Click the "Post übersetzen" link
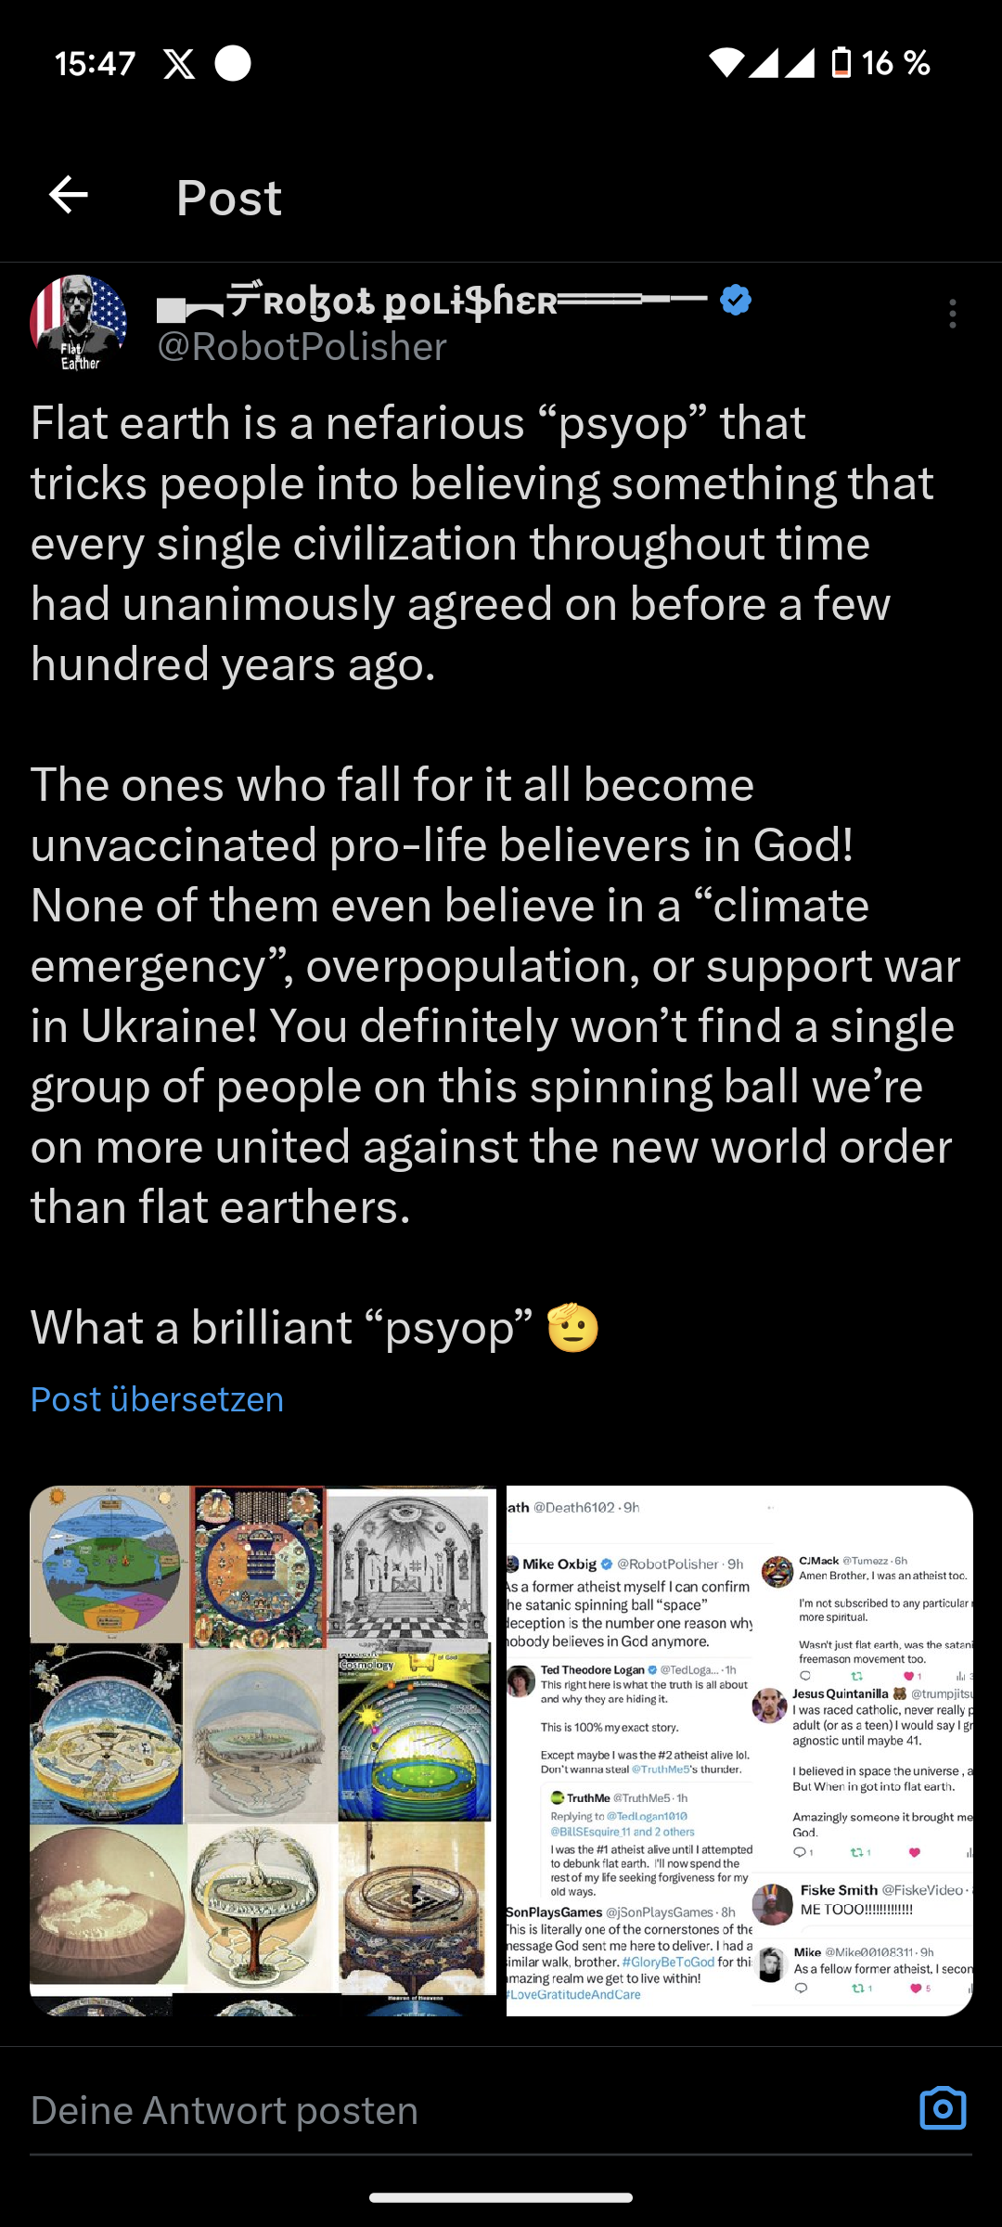 click(x=157, y=1399)
